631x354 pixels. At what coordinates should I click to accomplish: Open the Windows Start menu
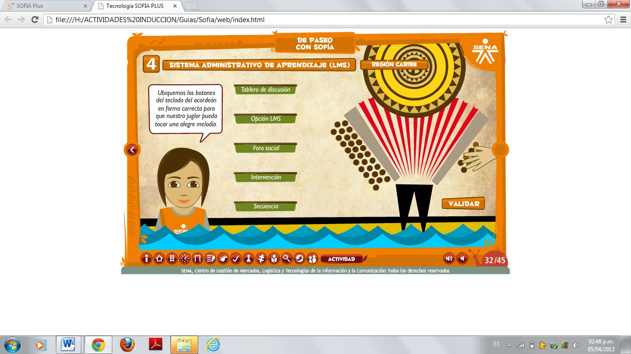click(x=12, y=345)
